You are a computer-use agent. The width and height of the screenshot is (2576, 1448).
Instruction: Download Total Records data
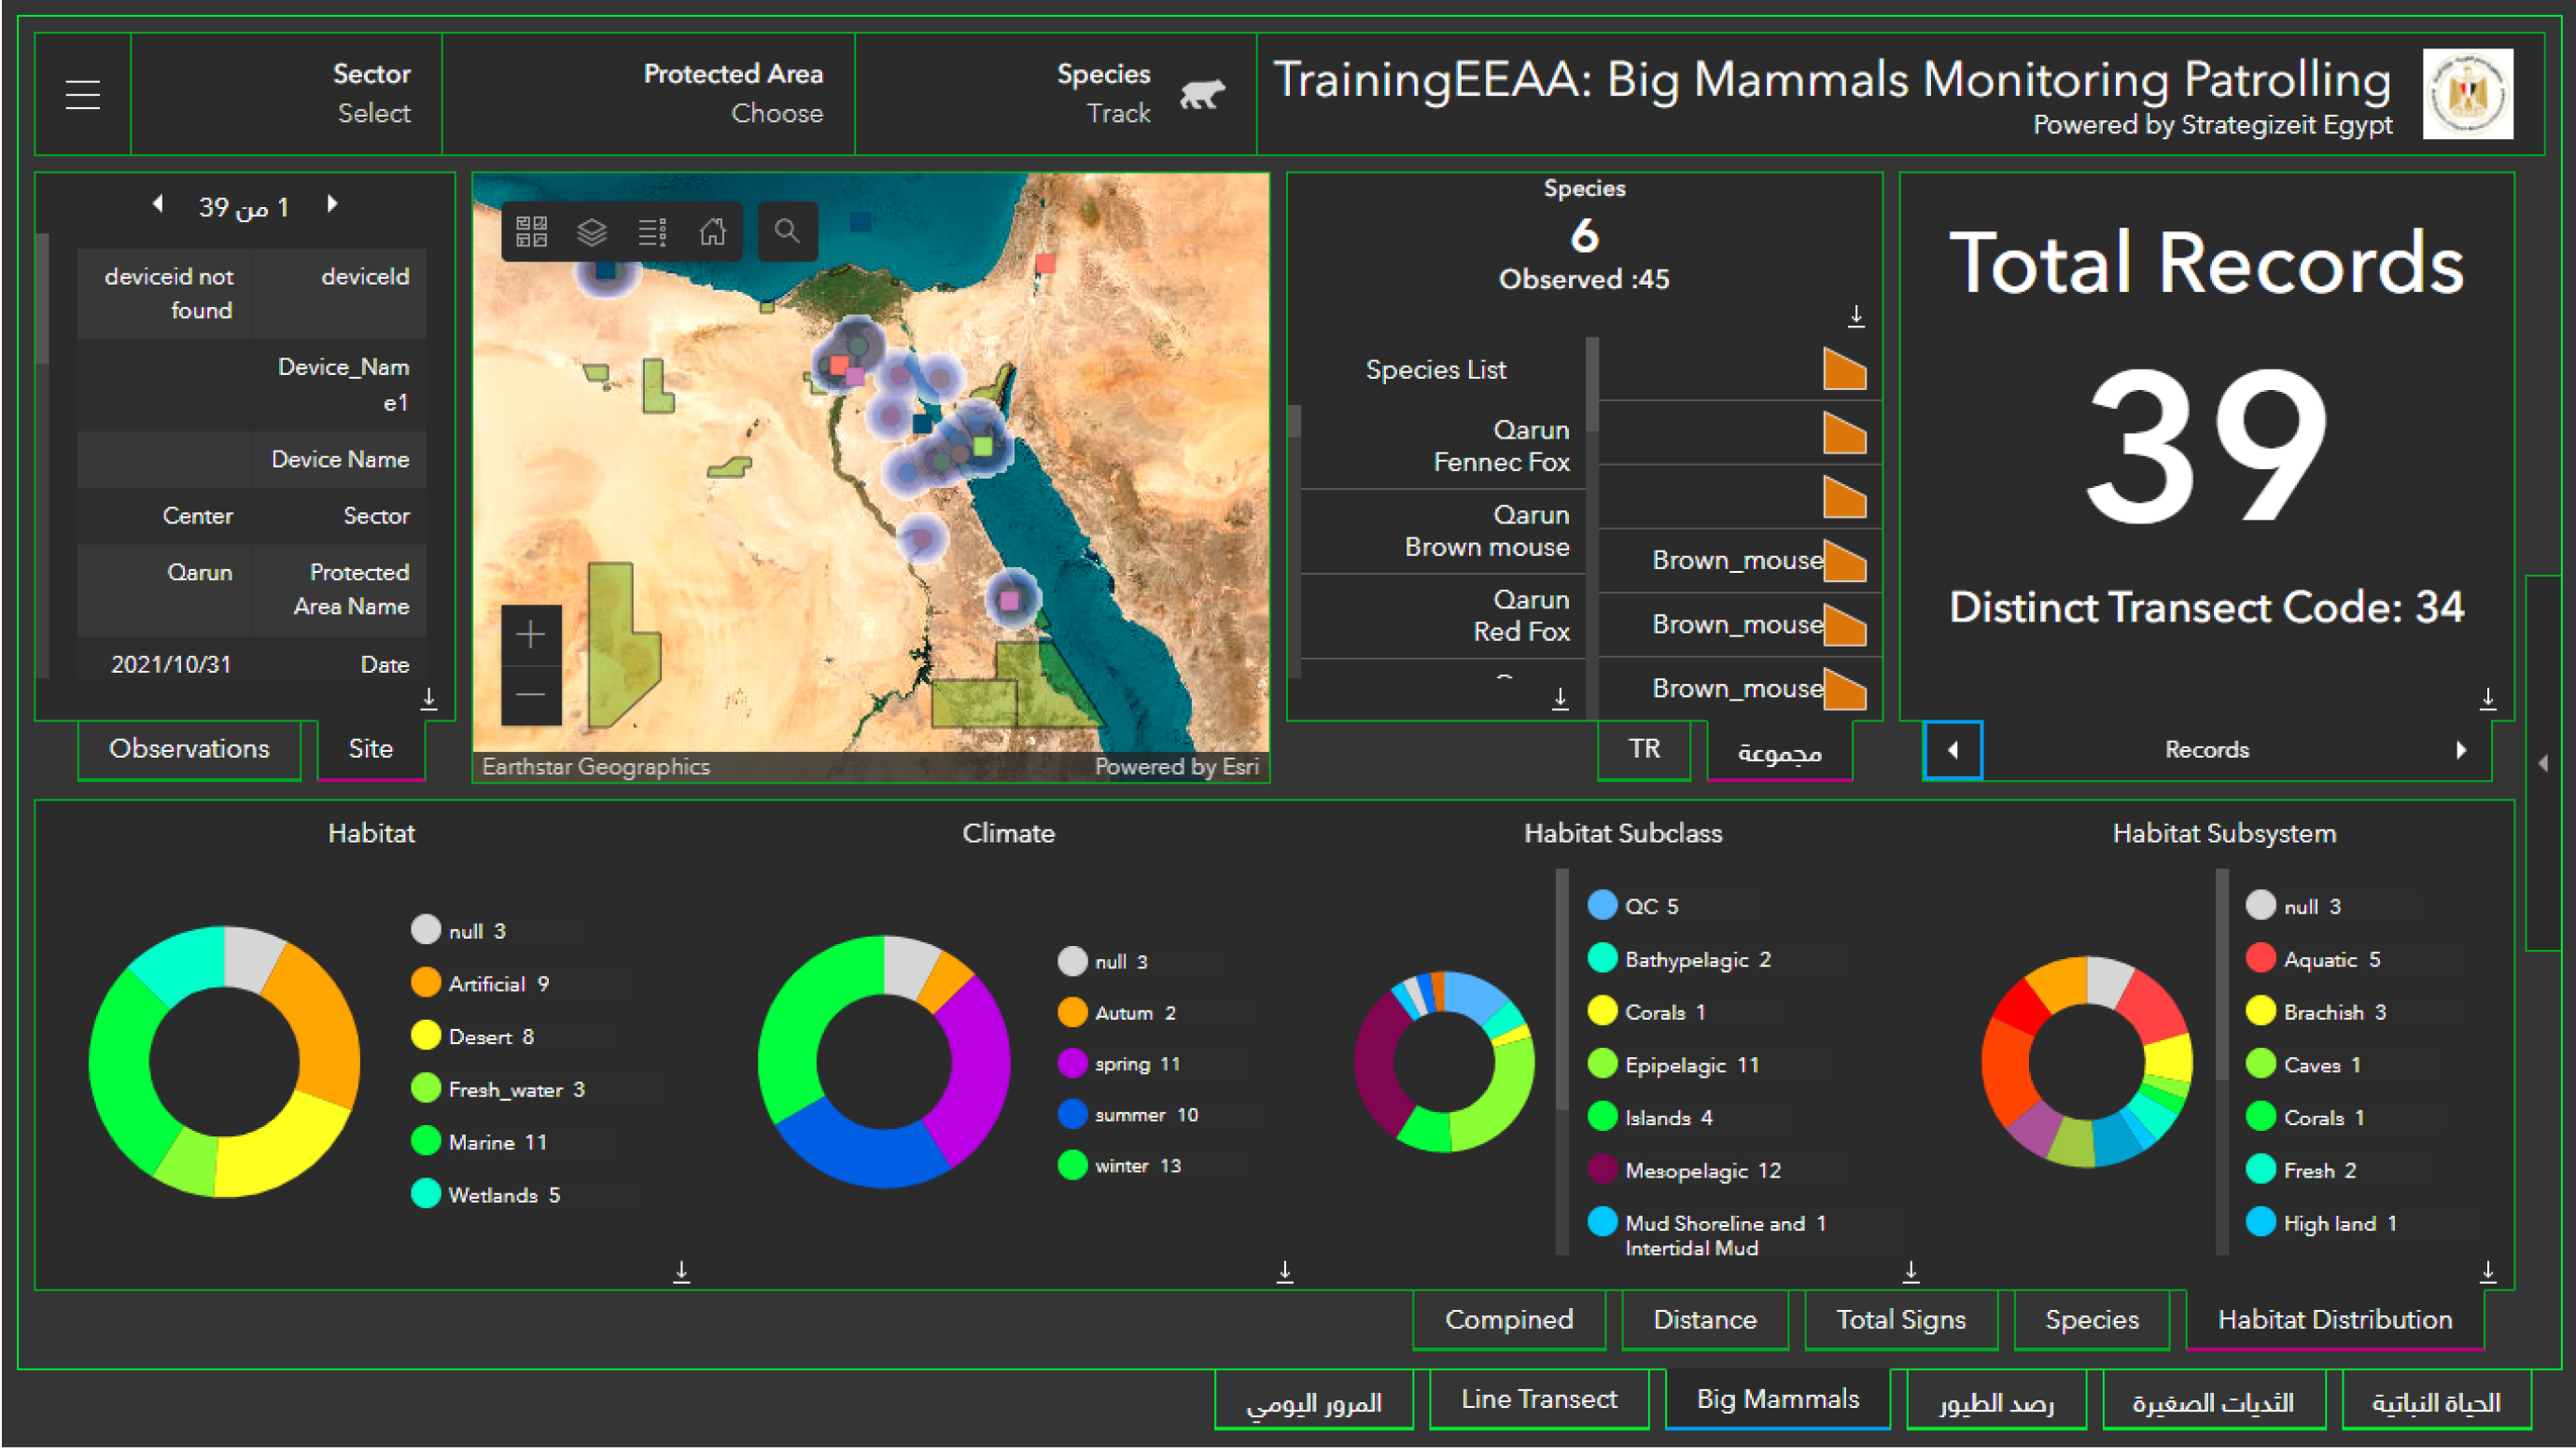pos(2488,698)
